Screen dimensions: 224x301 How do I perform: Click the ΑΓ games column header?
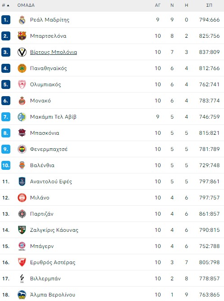[x=158, y=5]
